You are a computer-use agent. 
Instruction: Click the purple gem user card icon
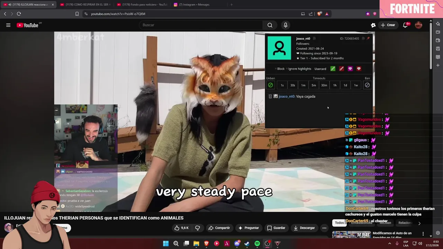pyautogui.click(x=350, y=69)
